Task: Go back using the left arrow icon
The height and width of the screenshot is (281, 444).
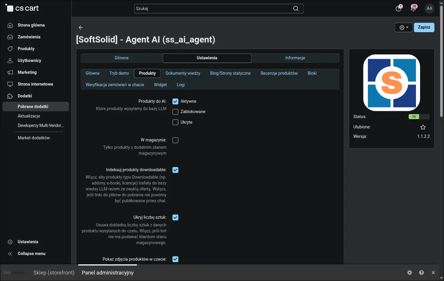Action: click(81, 27)
